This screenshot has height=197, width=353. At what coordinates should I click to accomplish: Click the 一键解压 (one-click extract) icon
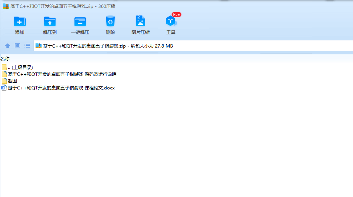point(80,25)
